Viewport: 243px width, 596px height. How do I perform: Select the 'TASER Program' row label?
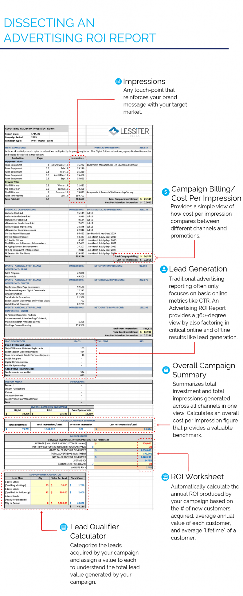coord(13,359)
